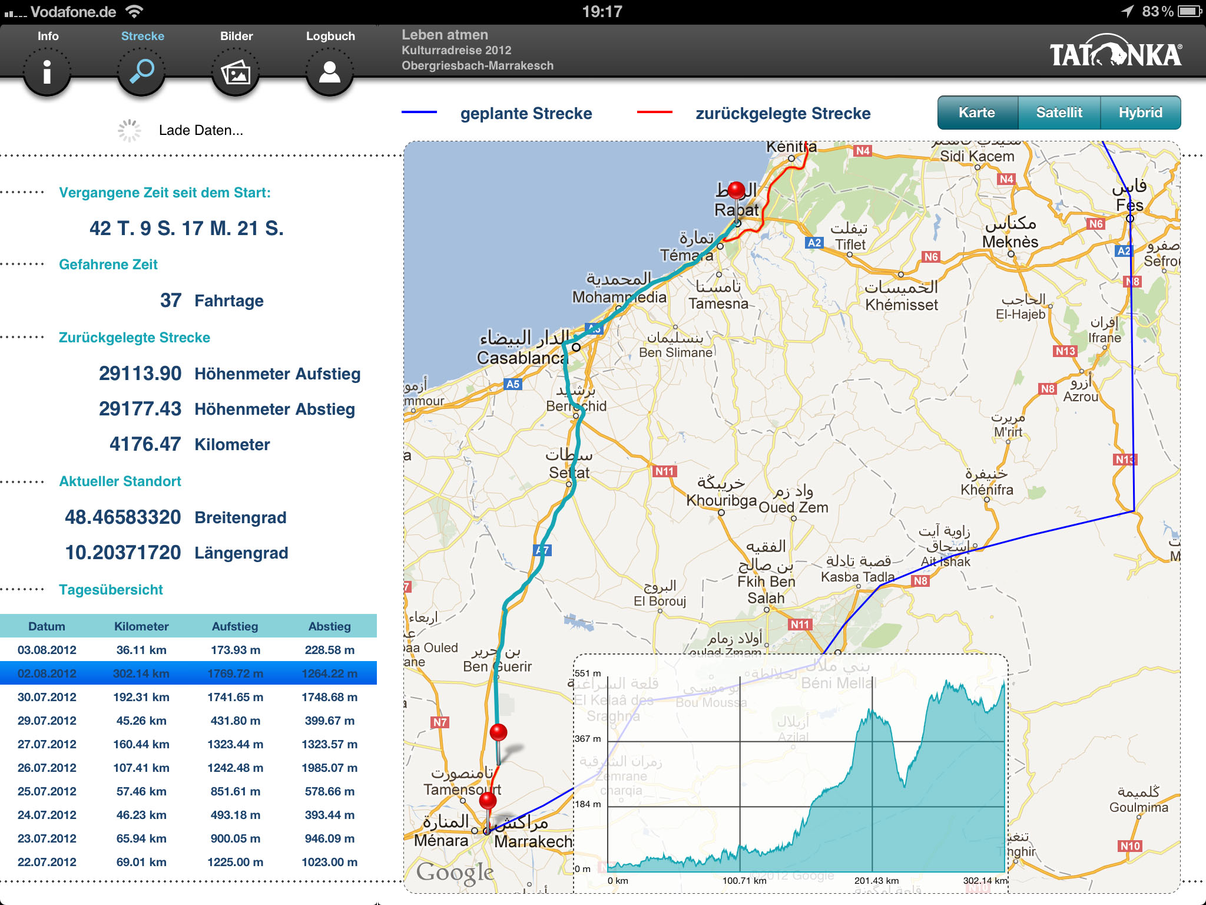
Task: Tap the red pin at Marrakech
Action: point(488,801)
